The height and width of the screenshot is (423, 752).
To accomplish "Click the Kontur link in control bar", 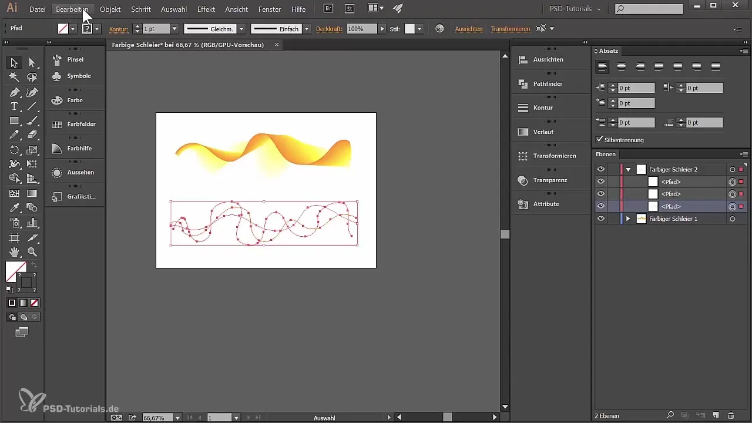I will tap(119, 29).
